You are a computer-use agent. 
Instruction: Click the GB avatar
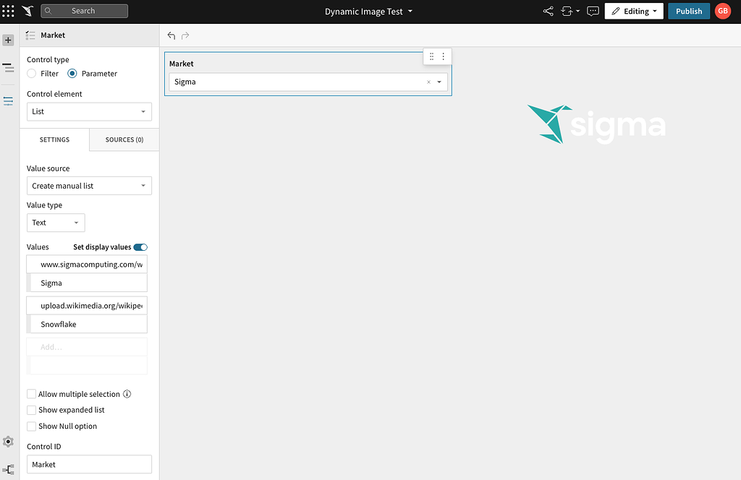click(x=722, y=11)
